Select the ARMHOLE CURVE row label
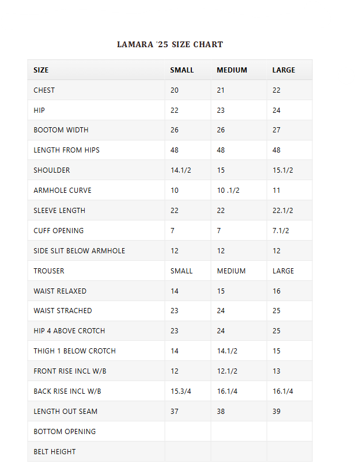Viewport: 355px width, 468px height. [x=62, y=191]
